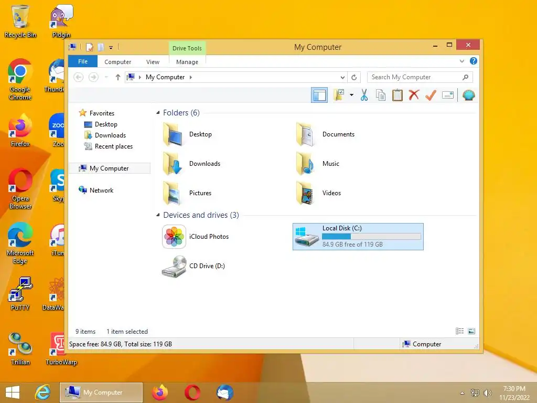Open Recent places in the sidebar
537x403 pixels.
point(113,146)
